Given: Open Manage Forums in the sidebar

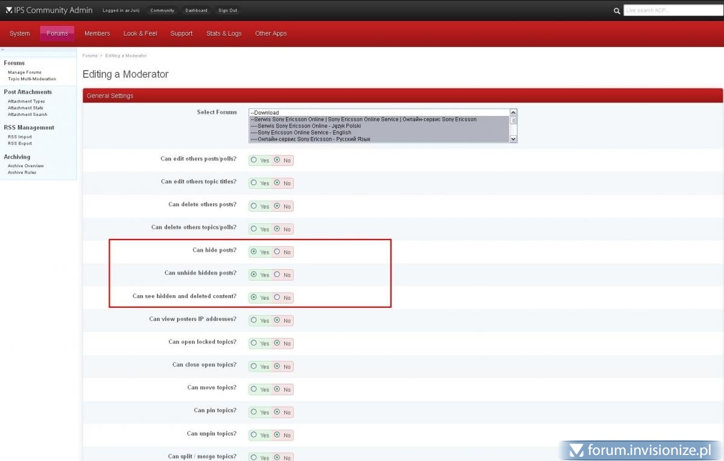Looking at the screenshot, I should (x=25, y=72).
